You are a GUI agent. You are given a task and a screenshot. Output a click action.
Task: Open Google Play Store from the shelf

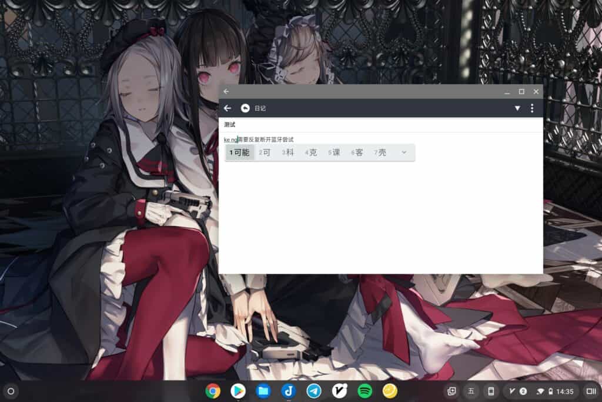[x=238, y=391]
